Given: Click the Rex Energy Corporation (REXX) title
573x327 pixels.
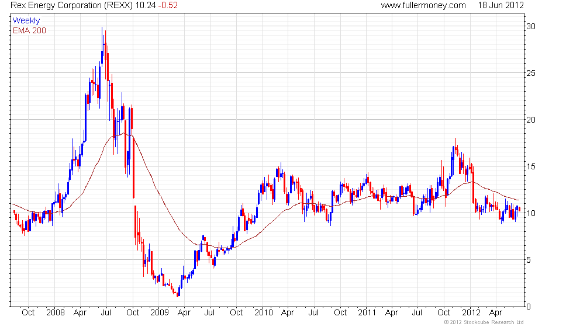Looking at the screenshot, I should click(x=71, y=5).
